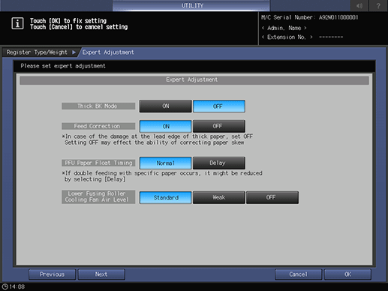388x291 pixels.
Task: Click the Feed Correction label
Action: coord(98,126)
